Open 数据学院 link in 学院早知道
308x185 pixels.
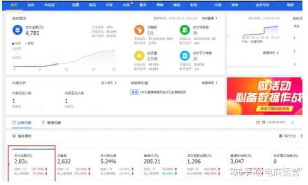tap(209, 83)
